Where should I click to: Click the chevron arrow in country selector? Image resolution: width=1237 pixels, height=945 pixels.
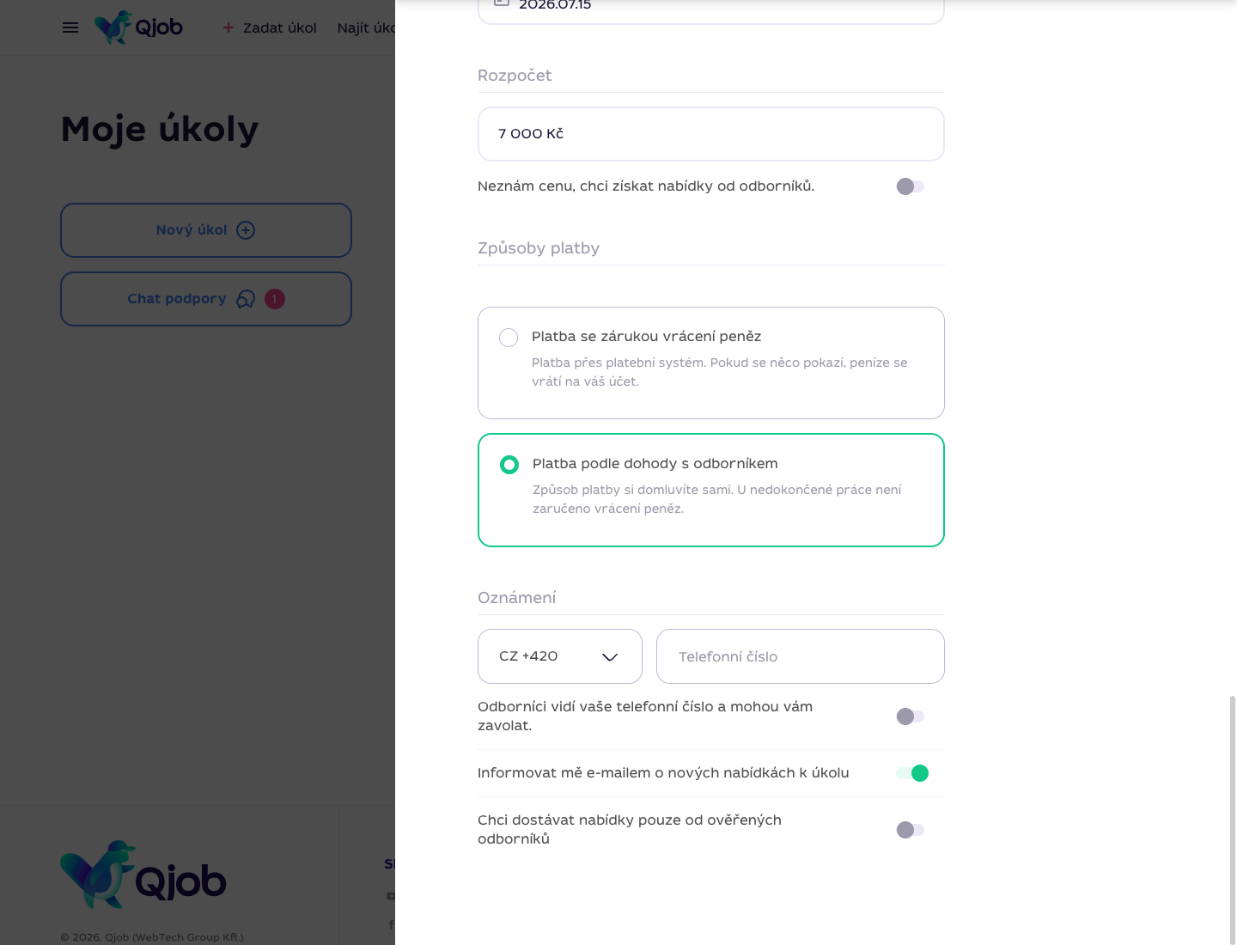pyautogui.click(x=610, y=657)
